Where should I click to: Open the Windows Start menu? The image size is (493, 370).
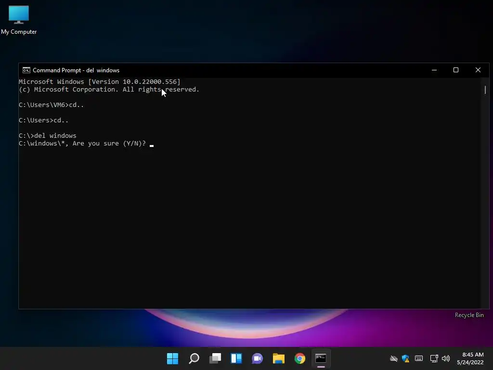(172, 358)
